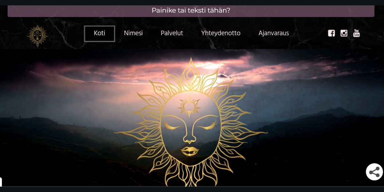Viewport: 384px width, 192px height.
Task: Click the small sun face logo
Action: (x=37, y=36)
